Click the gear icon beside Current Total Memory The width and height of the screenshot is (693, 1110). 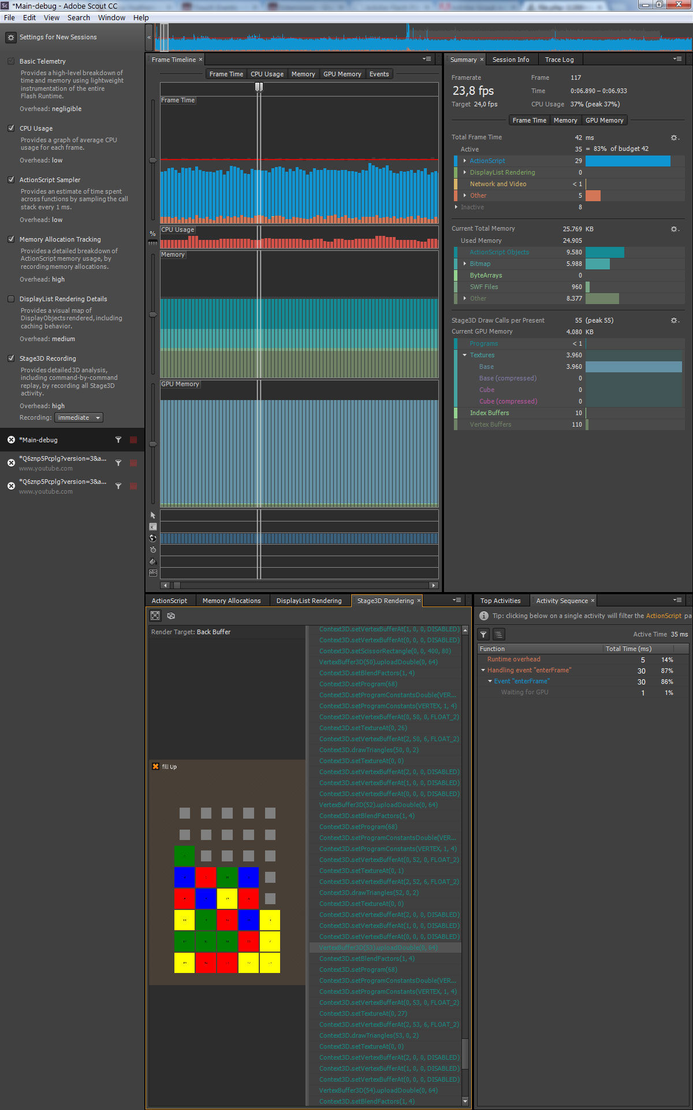tap(674, 229)
